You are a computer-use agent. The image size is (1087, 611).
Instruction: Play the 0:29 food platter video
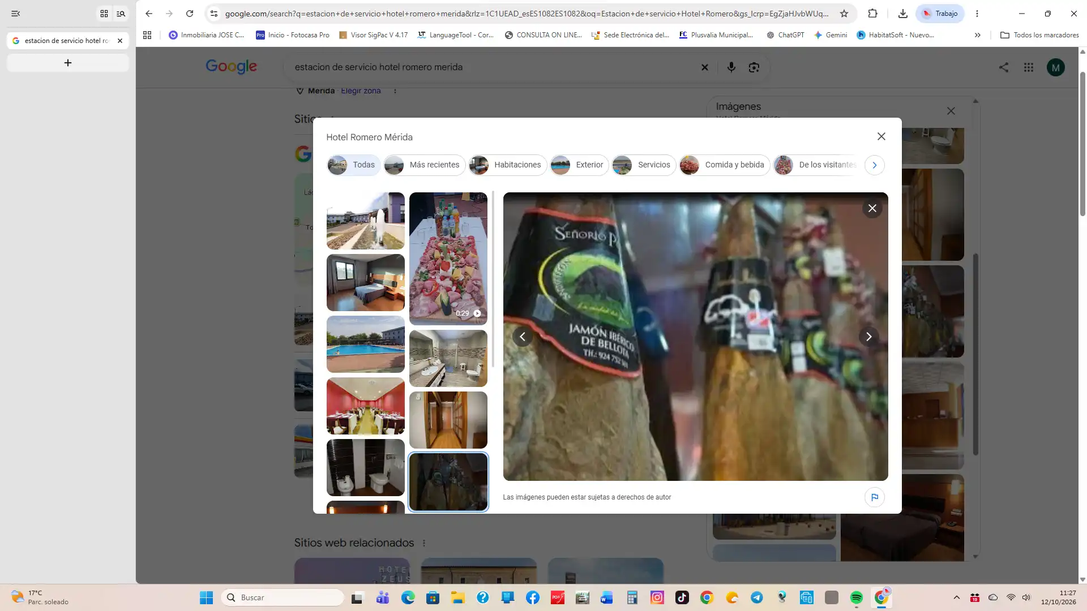[448, 259]
